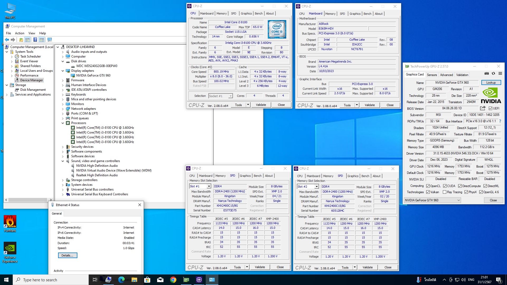
Task: Open the Action menu in Computer Management
Action: [20, 33]
